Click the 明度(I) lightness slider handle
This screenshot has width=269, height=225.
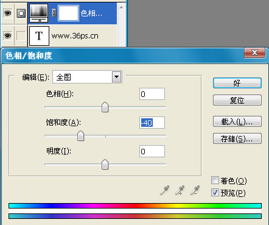pyautogui.click(x=105, y=164)
